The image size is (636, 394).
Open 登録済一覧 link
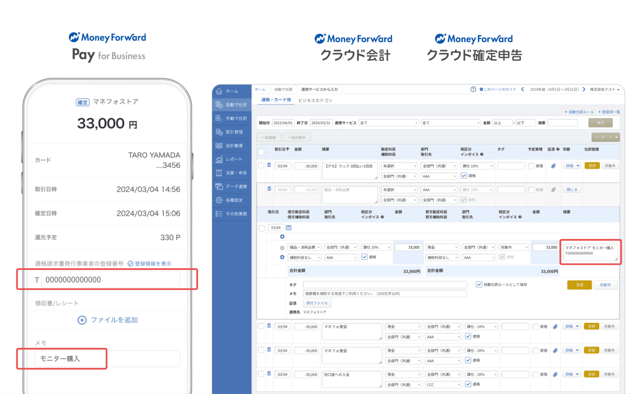click(609, 112)
